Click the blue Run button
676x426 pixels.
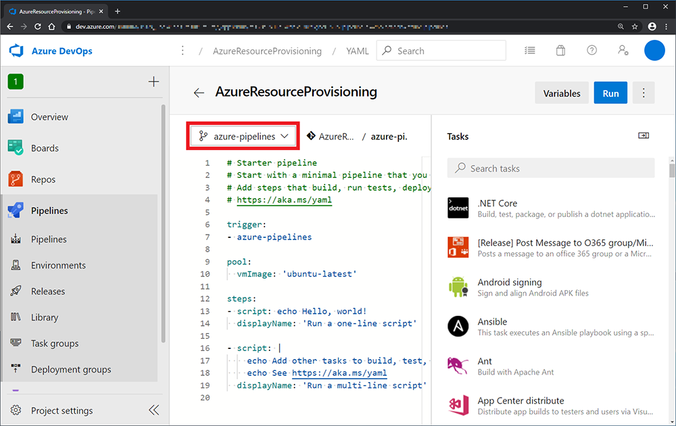[x=610, y=93]
